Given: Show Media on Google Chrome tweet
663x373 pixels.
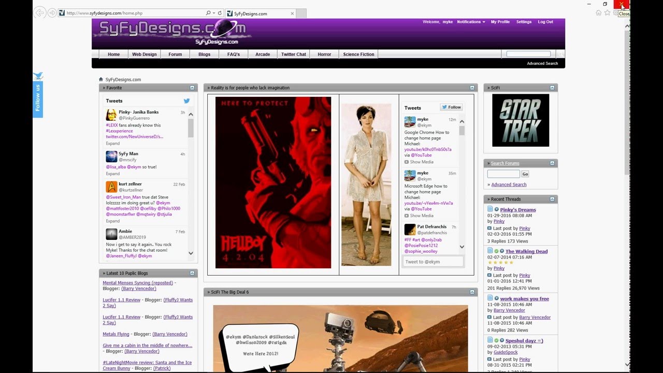Looking at the screenshot, I should [419, 162].
